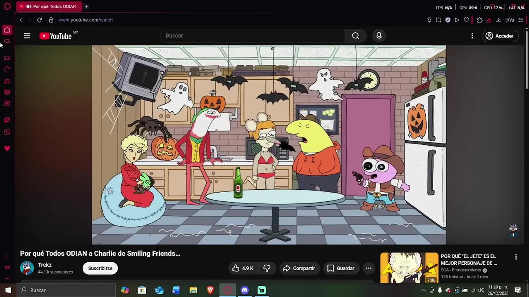The image size is (529, 297).
Task: Switch to the 'Por qué Todos ODIAN' tab
Action: click(x=49, y=7)
